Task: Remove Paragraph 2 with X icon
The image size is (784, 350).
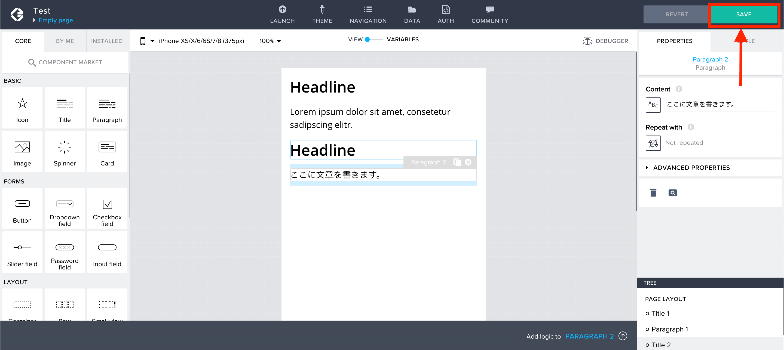Action: click(x=468, y=162)
